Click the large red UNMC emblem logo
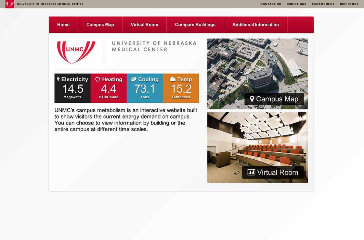This screenshot has height=240, width=364. 76,51
